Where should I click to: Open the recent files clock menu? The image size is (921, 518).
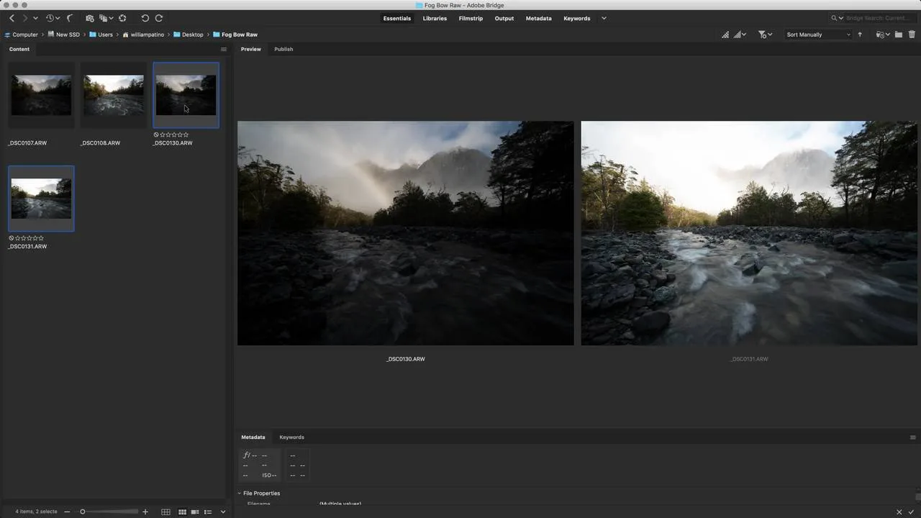(x=53, y=18)
